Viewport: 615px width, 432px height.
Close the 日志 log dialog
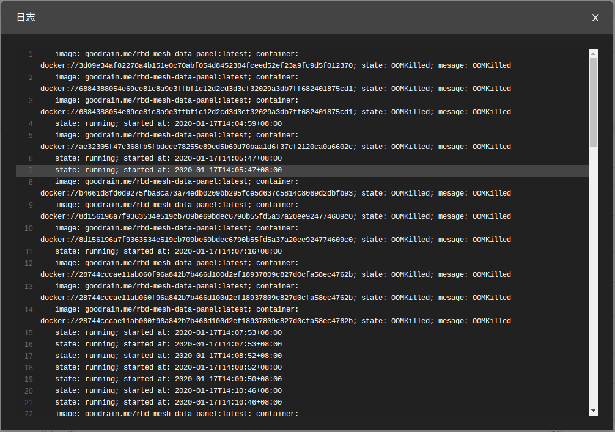point(595,18)
